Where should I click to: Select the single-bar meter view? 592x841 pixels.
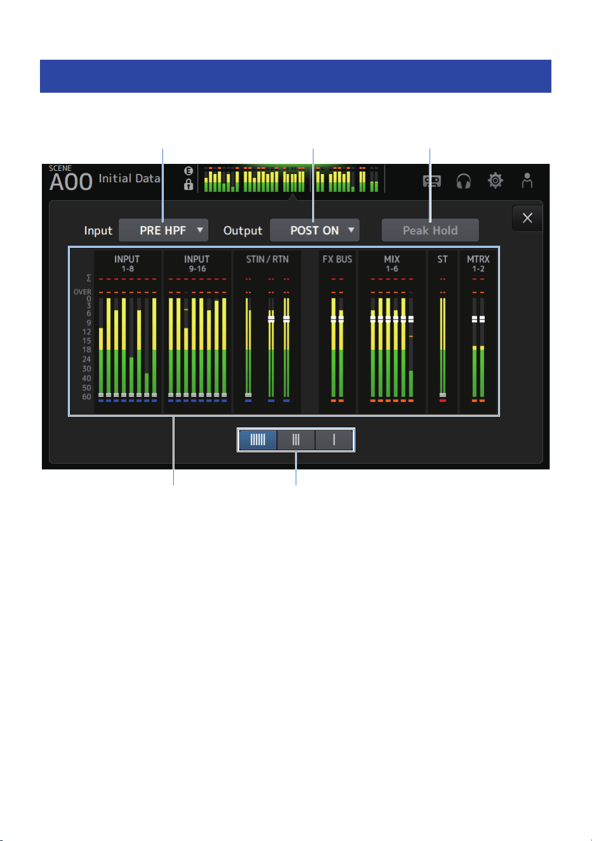coord(334,440)
